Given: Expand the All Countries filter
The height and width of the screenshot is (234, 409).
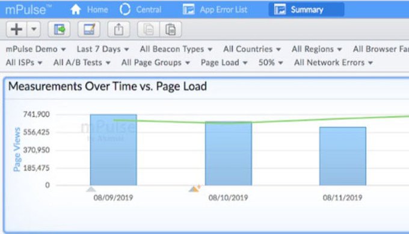Looking at the screenshot, I should 252,49.
